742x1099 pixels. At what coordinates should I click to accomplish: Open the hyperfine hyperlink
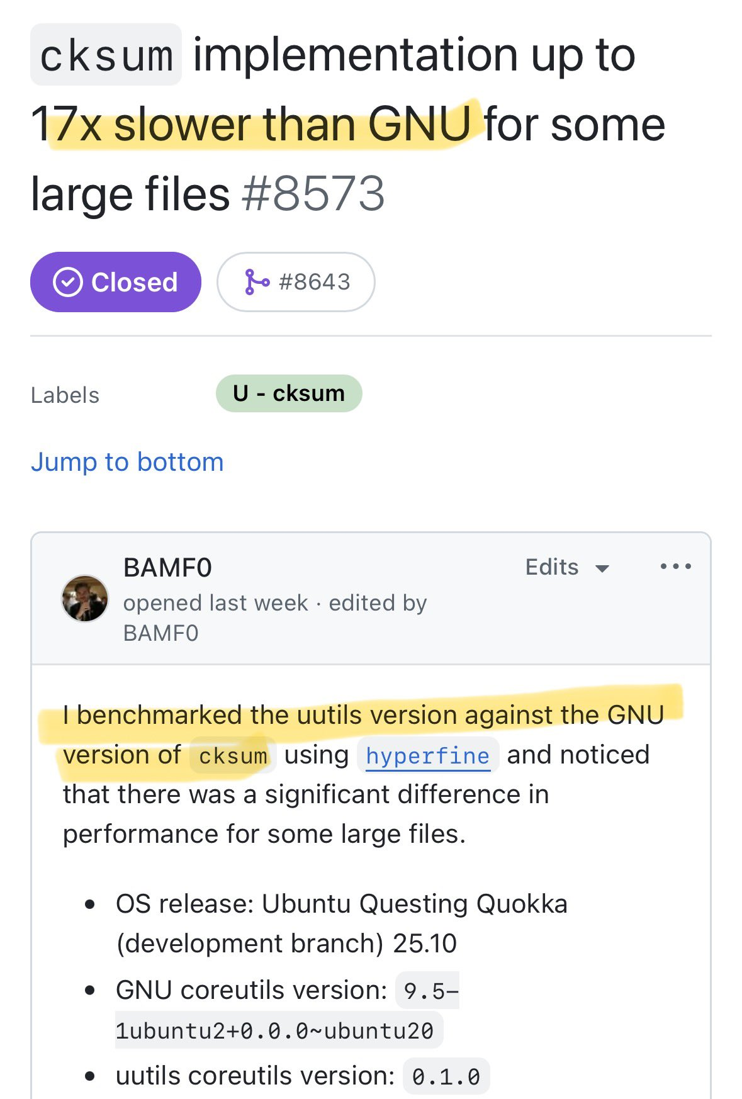[428, 755]
